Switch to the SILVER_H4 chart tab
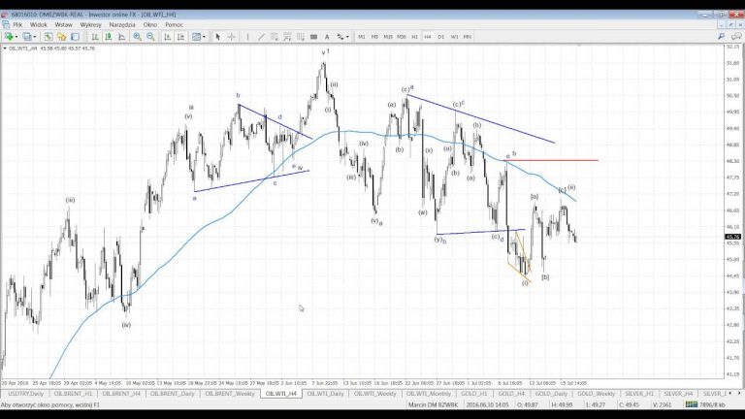Image resolution: width=745 pixels, height=419 pixels. tap(678, 394)
